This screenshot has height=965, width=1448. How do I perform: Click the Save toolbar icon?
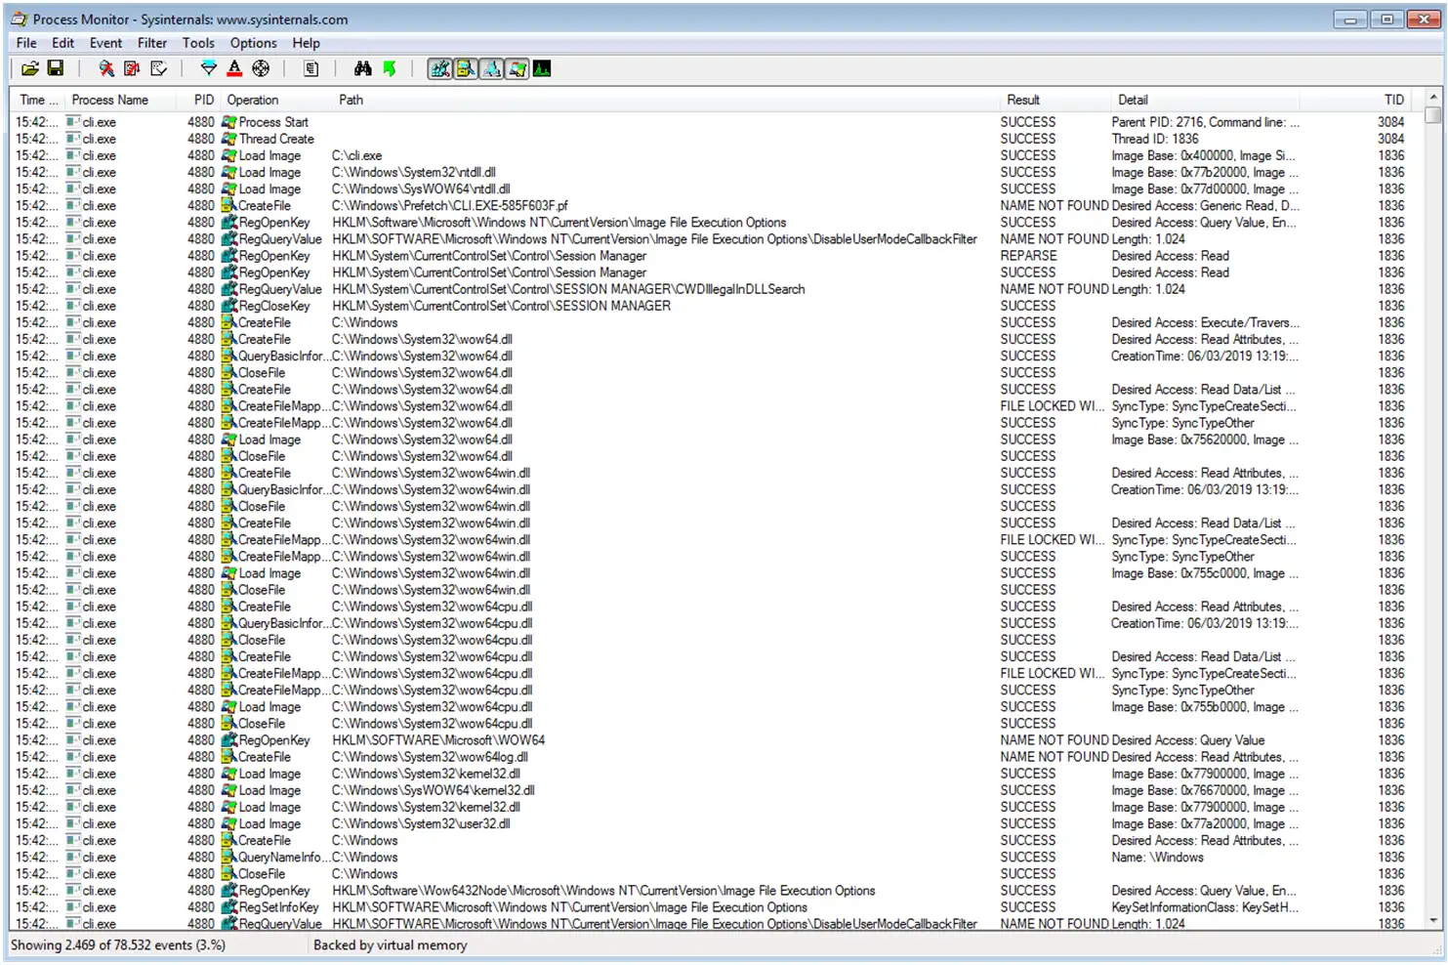56,68
